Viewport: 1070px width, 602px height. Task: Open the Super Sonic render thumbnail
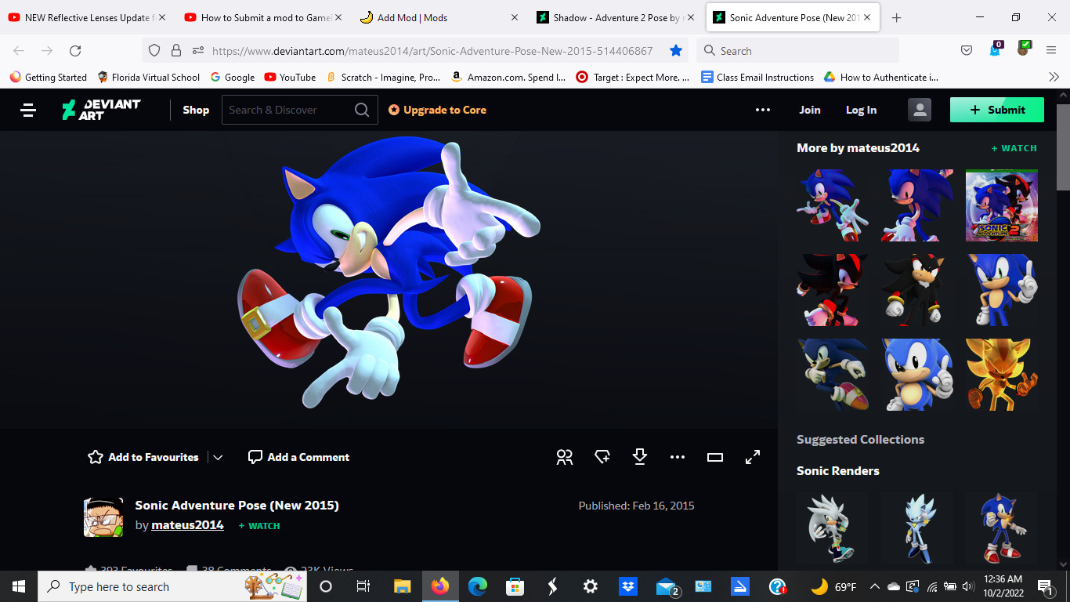[1001, 374]
